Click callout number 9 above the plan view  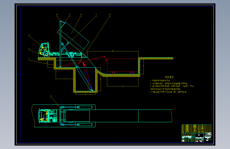[x=51, y=96]
